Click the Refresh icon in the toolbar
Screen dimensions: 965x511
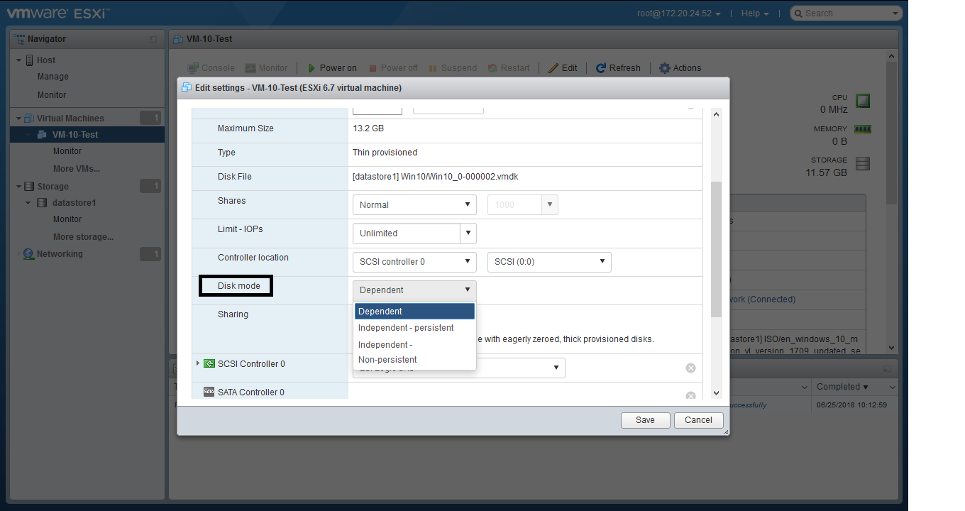point(601,68)
